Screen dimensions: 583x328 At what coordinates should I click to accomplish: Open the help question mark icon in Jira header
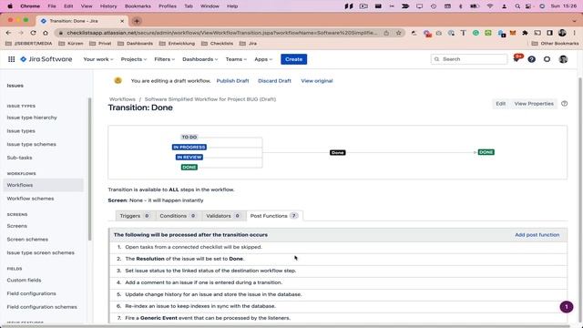tap(532, 59)
